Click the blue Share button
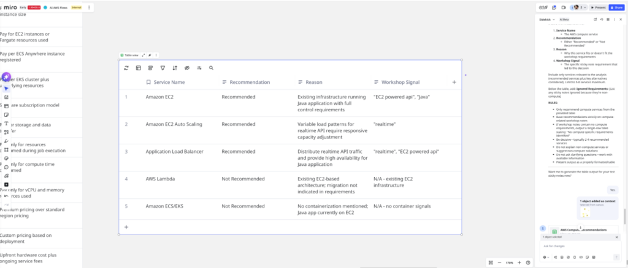The image size is (628, 268). (x=616, y=7)
